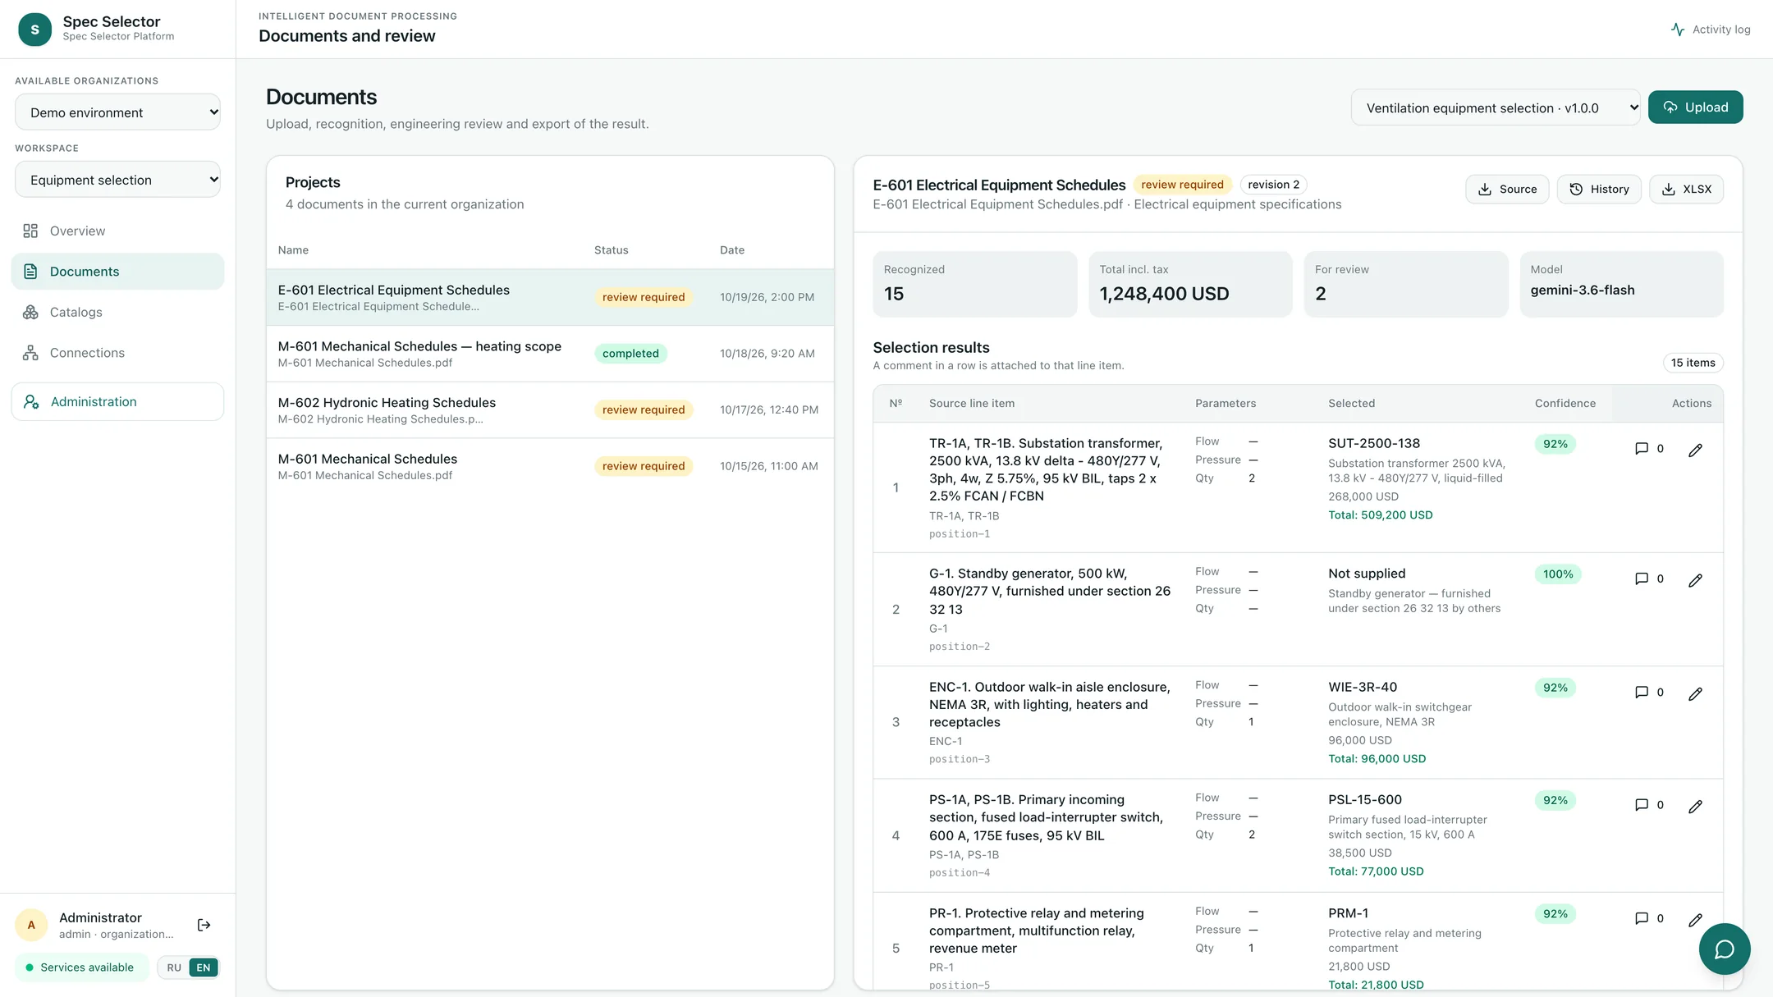This screenshot has height=997, width=1773.
Task: Switch interface language to RU
Action: [174, 967]
